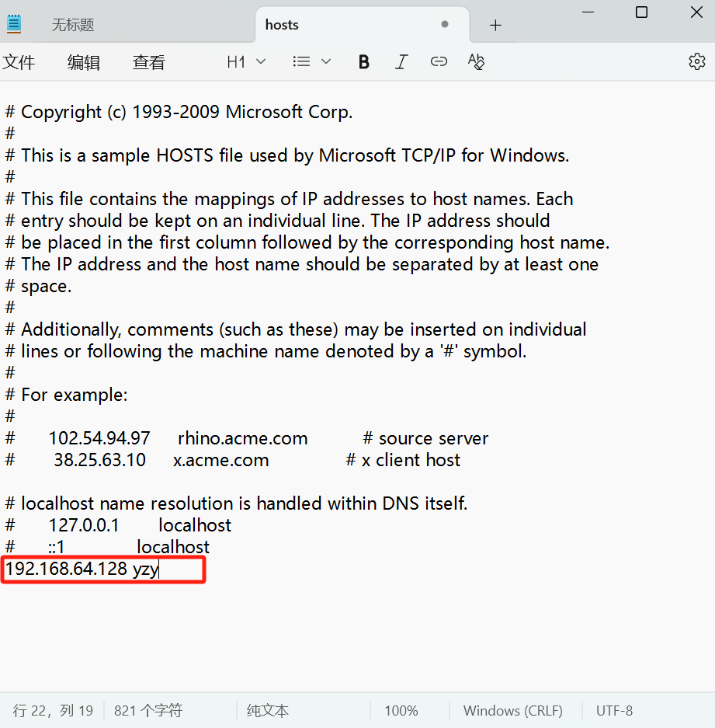
Task: Apply H1 heading format
Action: pos(236,61)
